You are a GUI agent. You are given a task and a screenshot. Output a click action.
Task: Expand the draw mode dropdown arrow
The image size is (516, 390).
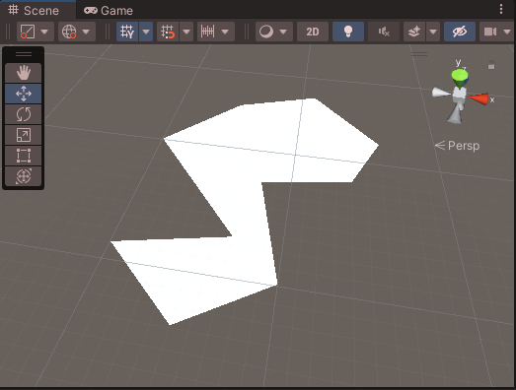pyautogui.click(x=284, y=32)
